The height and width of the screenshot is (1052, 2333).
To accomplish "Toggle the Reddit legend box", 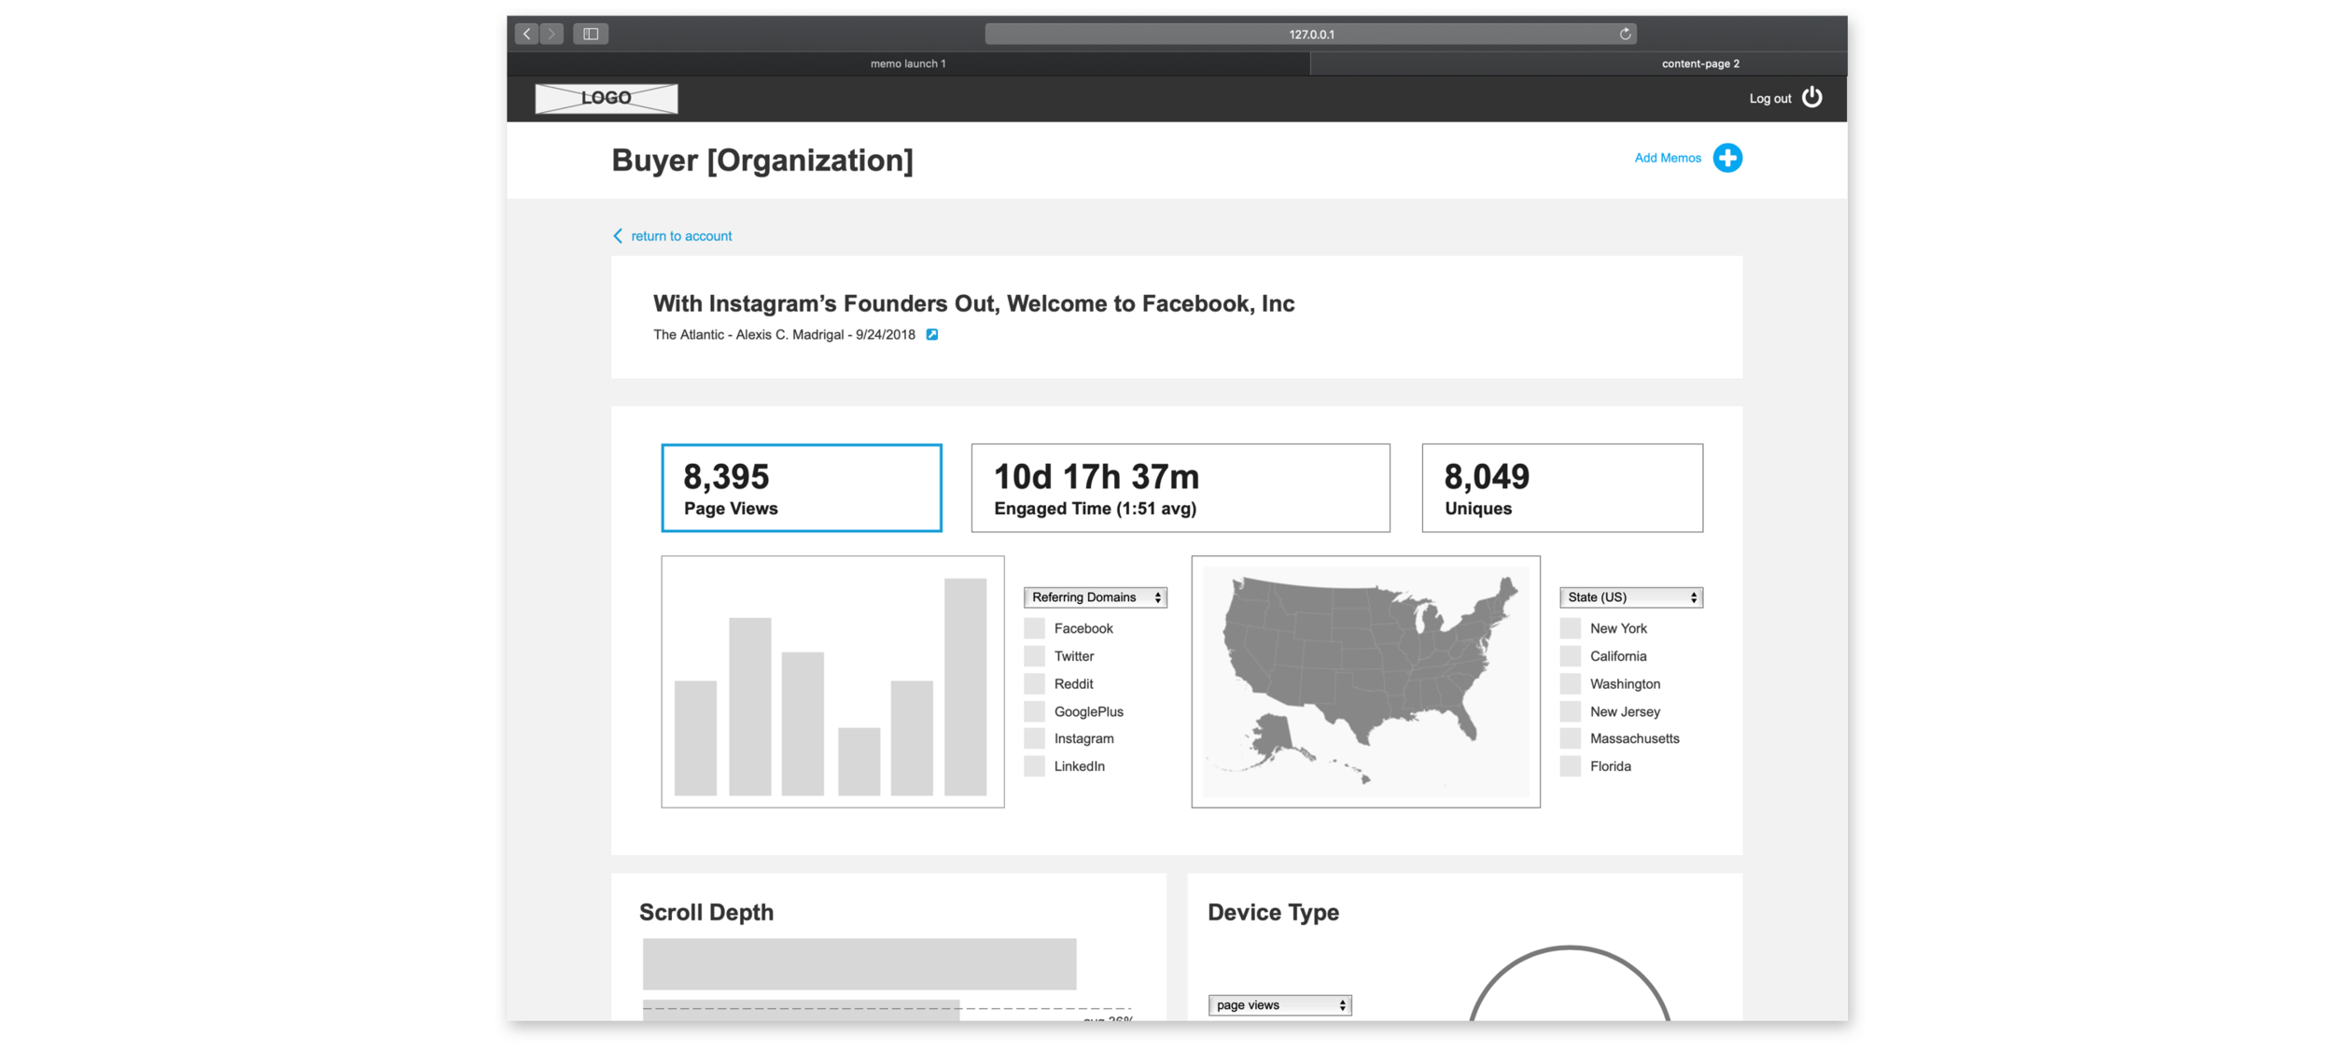I will tap(1034, 683).
